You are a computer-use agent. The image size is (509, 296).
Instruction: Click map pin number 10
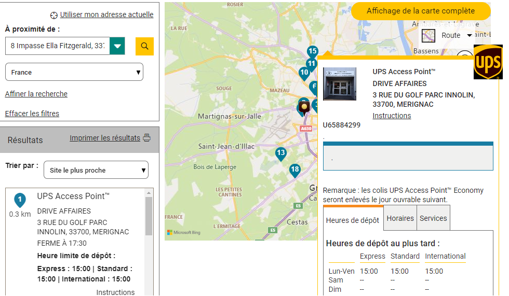point(304,73)
